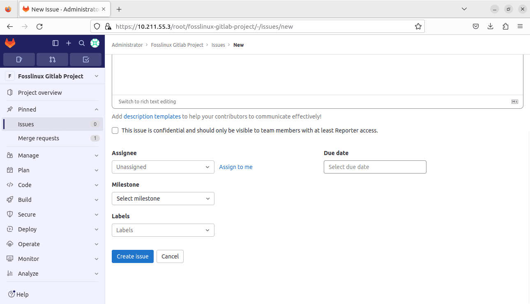The height and width of the screenshot is (304, 530).
Task: Click the Cancel button
Action: click(x=170, y=256)
